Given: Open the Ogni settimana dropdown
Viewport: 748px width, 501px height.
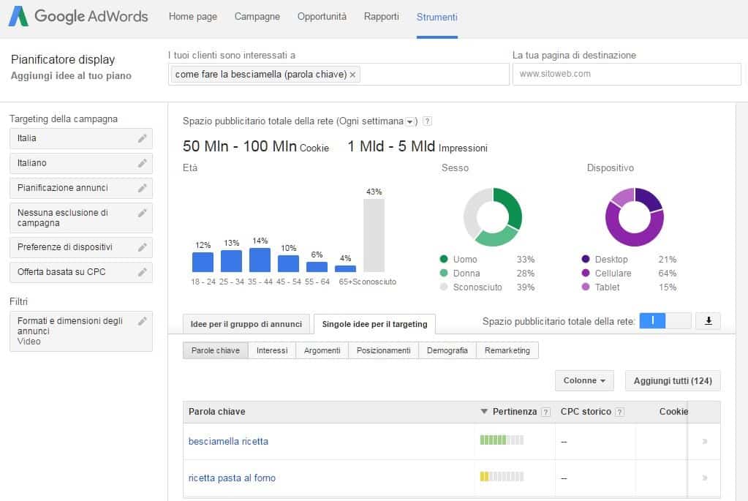Looking at the screenshot, I should tap(409, 121).
